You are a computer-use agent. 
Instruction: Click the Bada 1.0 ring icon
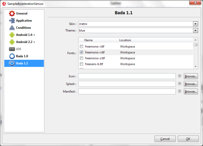pyautogui.click(x=12, y=56)
